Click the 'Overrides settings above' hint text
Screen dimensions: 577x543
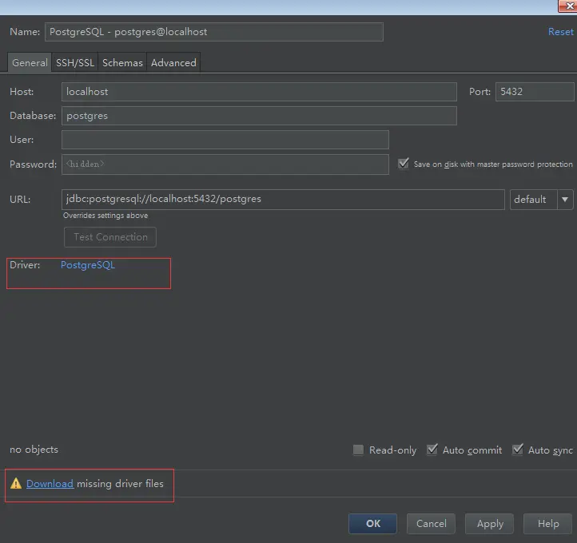pyautogui.click(x=105, y=216)
